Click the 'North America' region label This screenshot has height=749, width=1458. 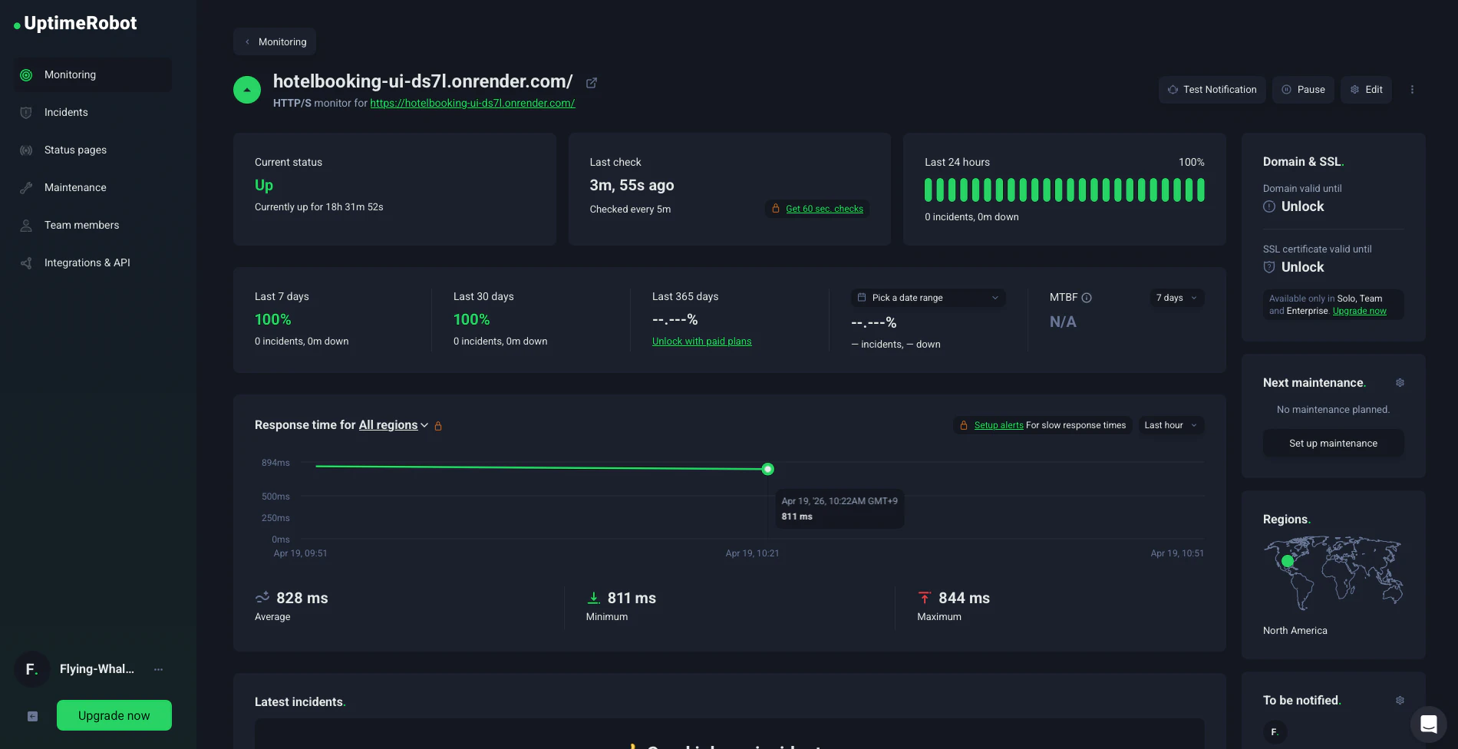(x=1295, y=631)
